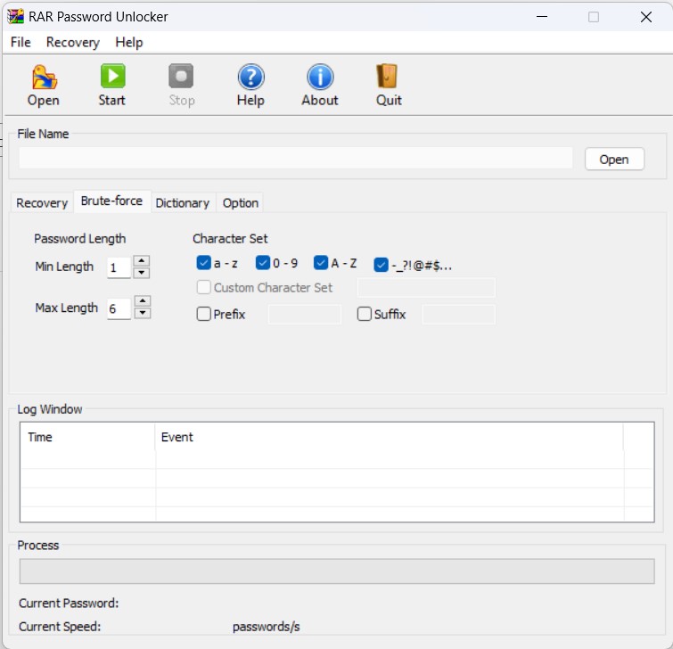Quit the app using the door icon
Image resolution: width=673 pixels, height=649 pixels.
click(x=387, y=77)
